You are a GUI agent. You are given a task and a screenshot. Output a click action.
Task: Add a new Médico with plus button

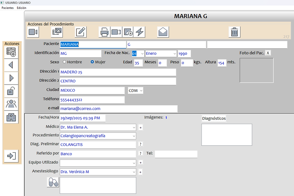click(x=140, y=128)
